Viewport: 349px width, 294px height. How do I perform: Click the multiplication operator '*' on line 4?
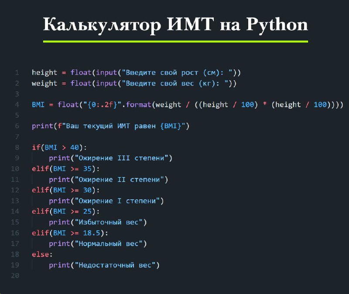[x=265, y=104]
